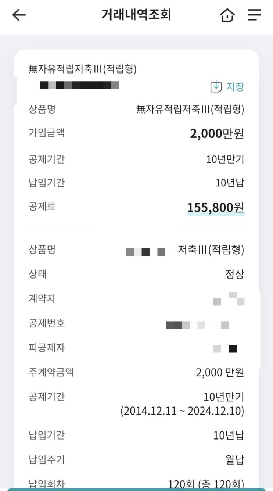Click the 주계약금액 2,000 만원 value
273x491 pixels.
click(x=220, y=373)
